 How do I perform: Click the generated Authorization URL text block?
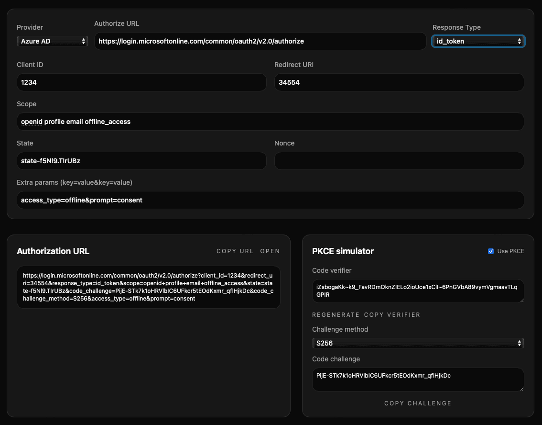tap(149, 287)
